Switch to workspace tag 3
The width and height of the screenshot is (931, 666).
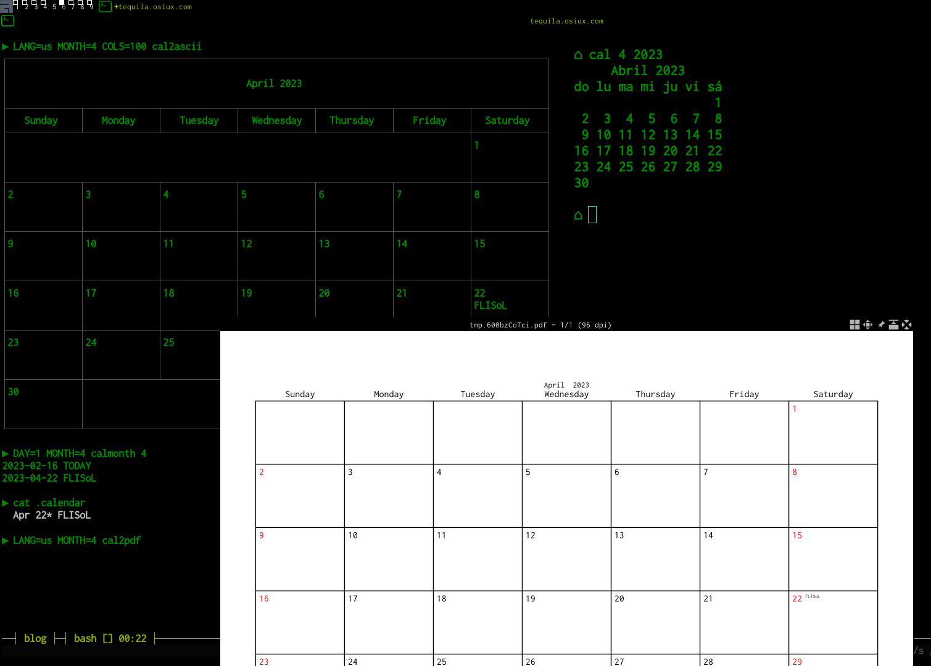(35, 6)
